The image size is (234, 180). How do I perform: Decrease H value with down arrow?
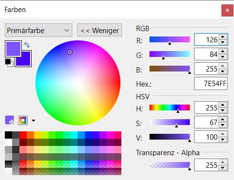(x=223, y=110)
